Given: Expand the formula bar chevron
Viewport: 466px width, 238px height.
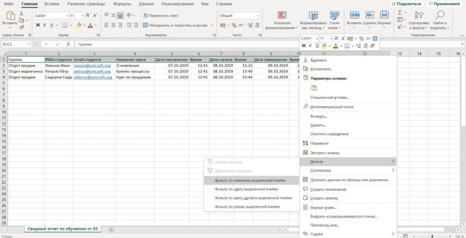Looking at the screenshot, I should click(462, 44).
